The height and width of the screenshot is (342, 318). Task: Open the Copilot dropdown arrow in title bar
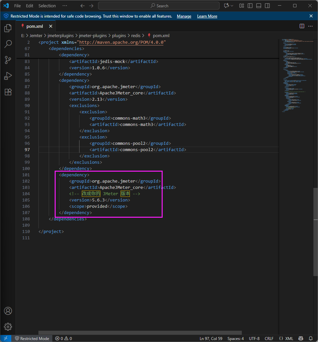[x=232, y=6]
